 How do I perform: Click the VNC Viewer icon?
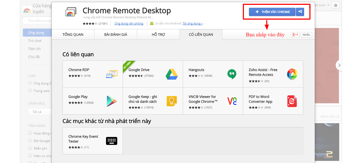point(232,101)
